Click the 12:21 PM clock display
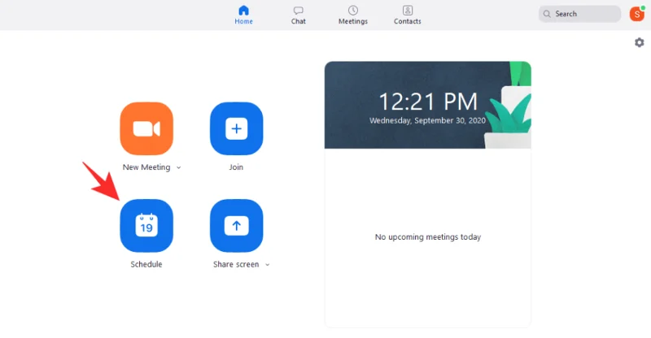This screenshot has width=651, height=338. (x=427, y=102)
